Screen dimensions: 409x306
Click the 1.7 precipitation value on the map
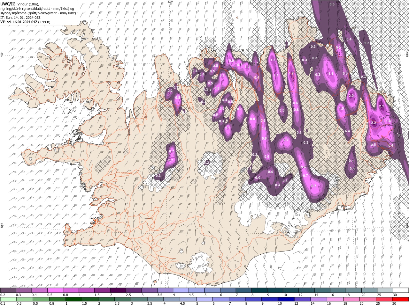click(291, 73)
